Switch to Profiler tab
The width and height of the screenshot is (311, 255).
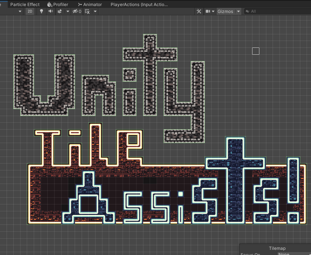[58, 4]
